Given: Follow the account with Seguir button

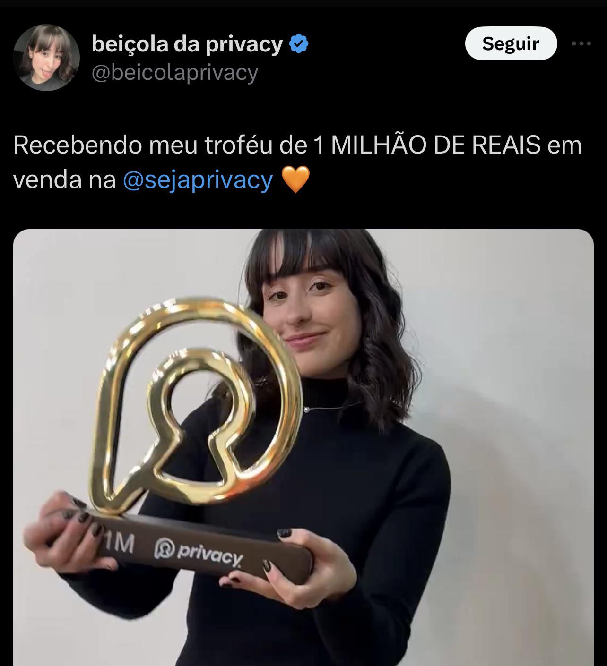Looking at the screenshot, I should point(511,43).
